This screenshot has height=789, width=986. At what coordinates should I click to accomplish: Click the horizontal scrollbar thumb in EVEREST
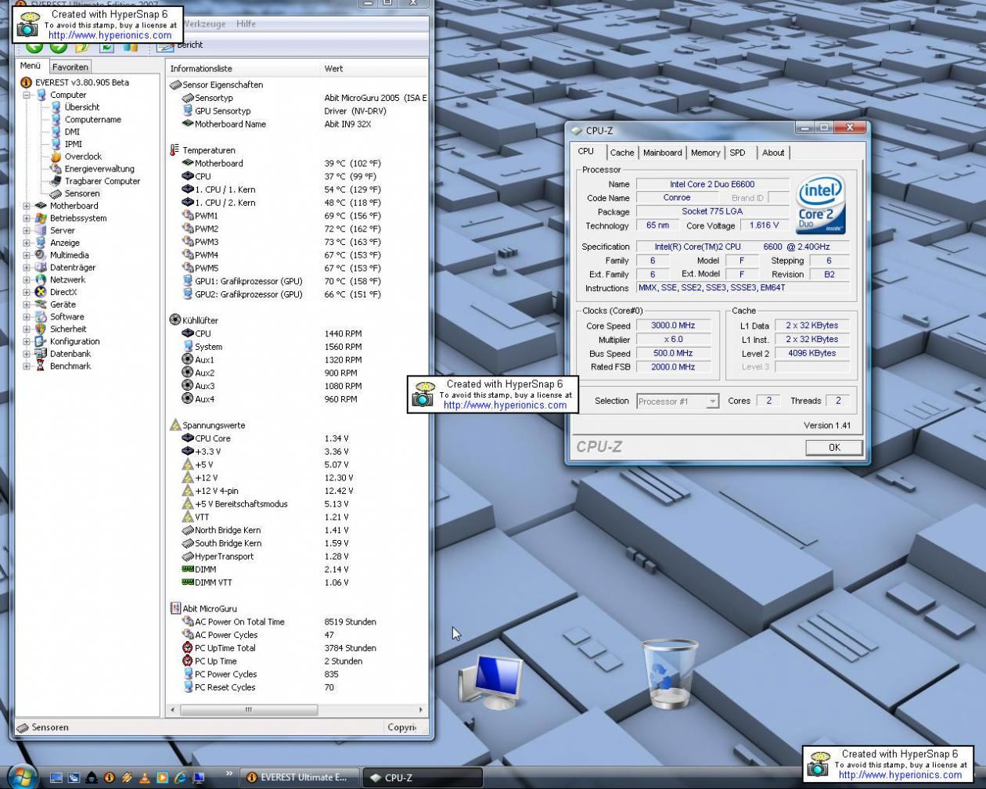249,710
